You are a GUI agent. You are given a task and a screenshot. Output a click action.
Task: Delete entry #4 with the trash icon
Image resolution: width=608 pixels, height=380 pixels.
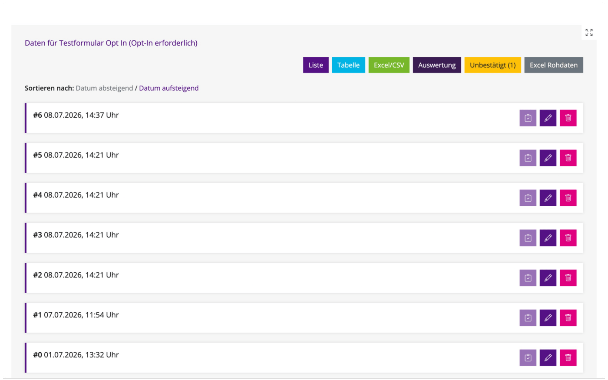568,198
